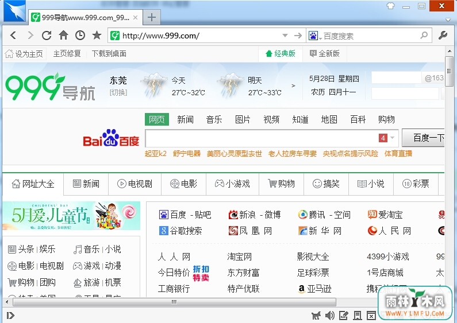Open skin shirt icon in title bar

pos(390,6)
